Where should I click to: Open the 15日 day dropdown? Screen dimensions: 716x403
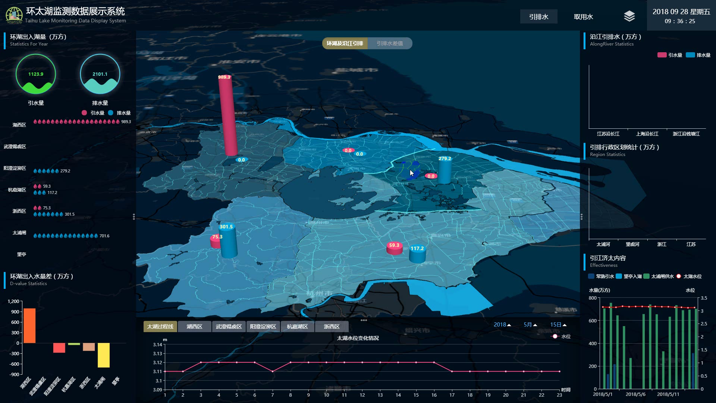click(558, 325)
